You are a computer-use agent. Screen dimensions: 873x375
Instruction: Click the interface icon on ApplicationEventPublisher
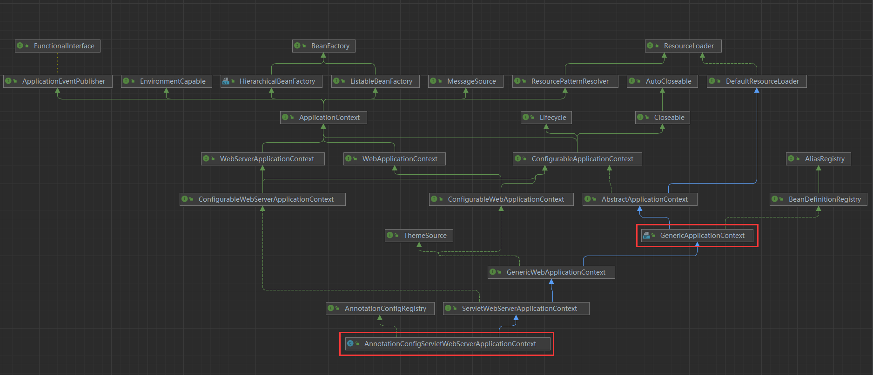click(x=8, y=81)
